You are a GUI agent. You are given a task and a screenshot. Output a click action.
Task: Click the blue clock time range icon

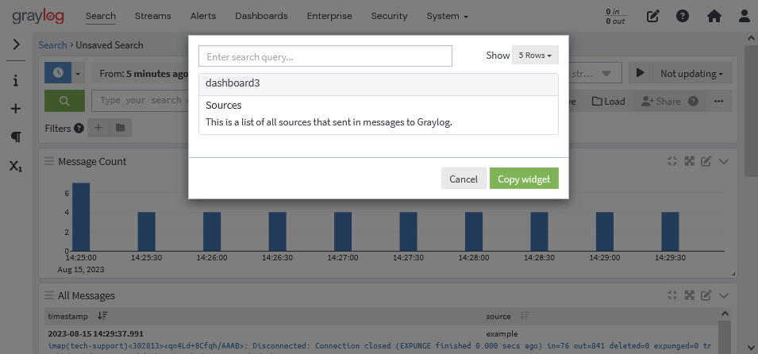click(58, 73)
